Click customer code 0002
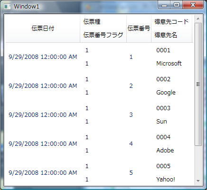207x190 pixels. click(x=163, y=79)
